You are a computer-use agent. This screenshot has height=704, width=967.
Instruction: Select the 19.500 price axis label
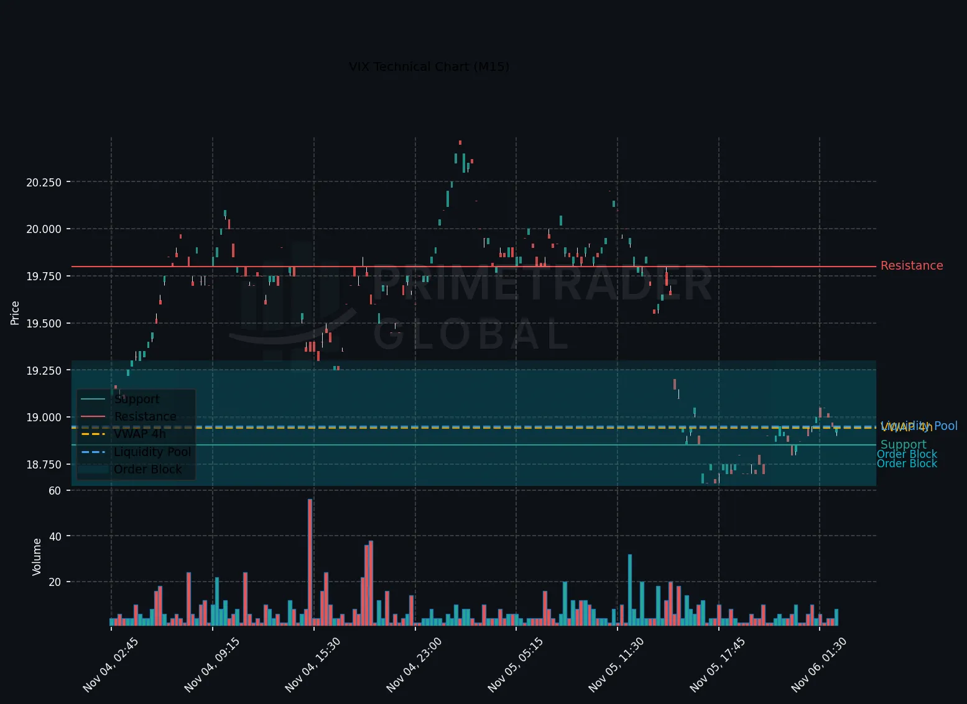pos(44,324)
